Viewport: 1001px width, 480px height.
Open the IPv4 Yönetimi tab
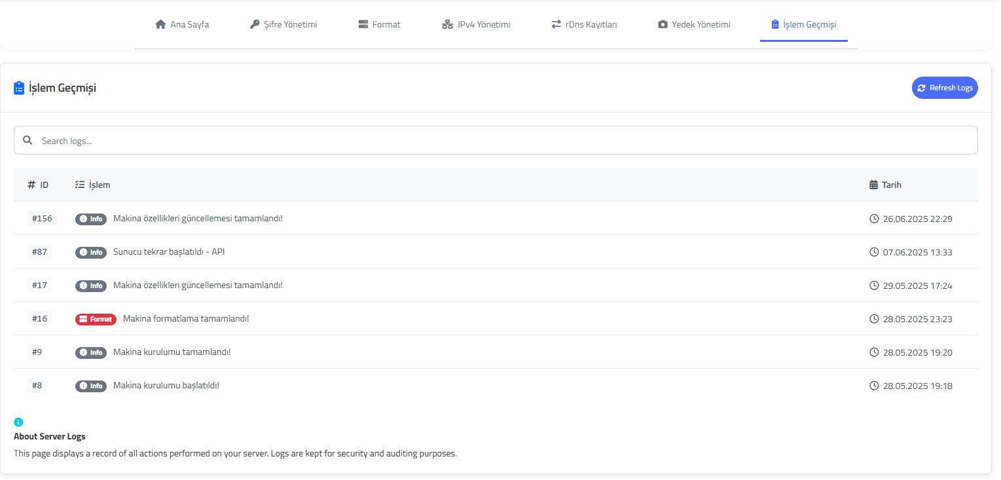[x=476, y=24]
